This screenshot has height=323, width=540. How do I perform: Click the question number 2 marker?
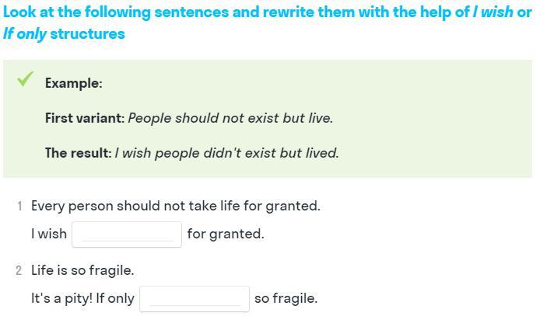coord(19,270)
